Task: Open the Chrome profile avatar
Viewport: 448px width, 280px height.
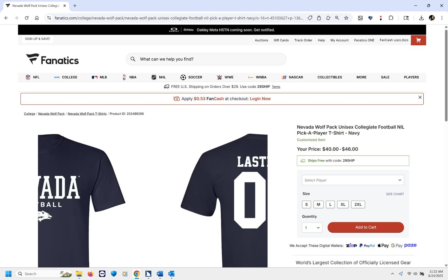Action: coord(432,18)
